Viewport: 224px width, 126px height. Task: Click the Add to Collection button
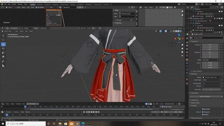[205, 97]
